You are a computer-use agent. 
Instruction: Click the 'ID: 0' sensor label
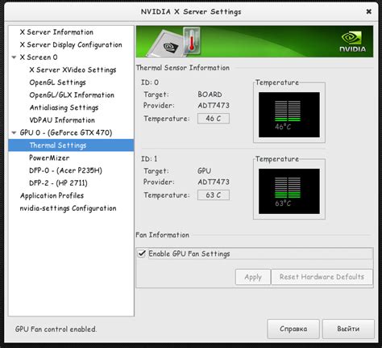pyautogui.click(x=150, y=82)
